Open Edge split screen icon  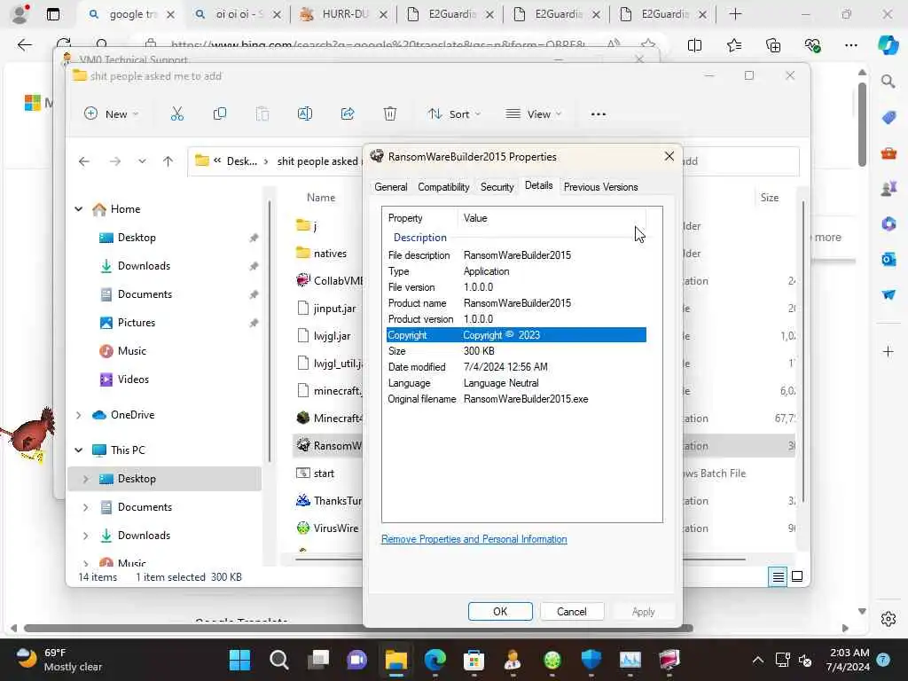tap(694, 45)
